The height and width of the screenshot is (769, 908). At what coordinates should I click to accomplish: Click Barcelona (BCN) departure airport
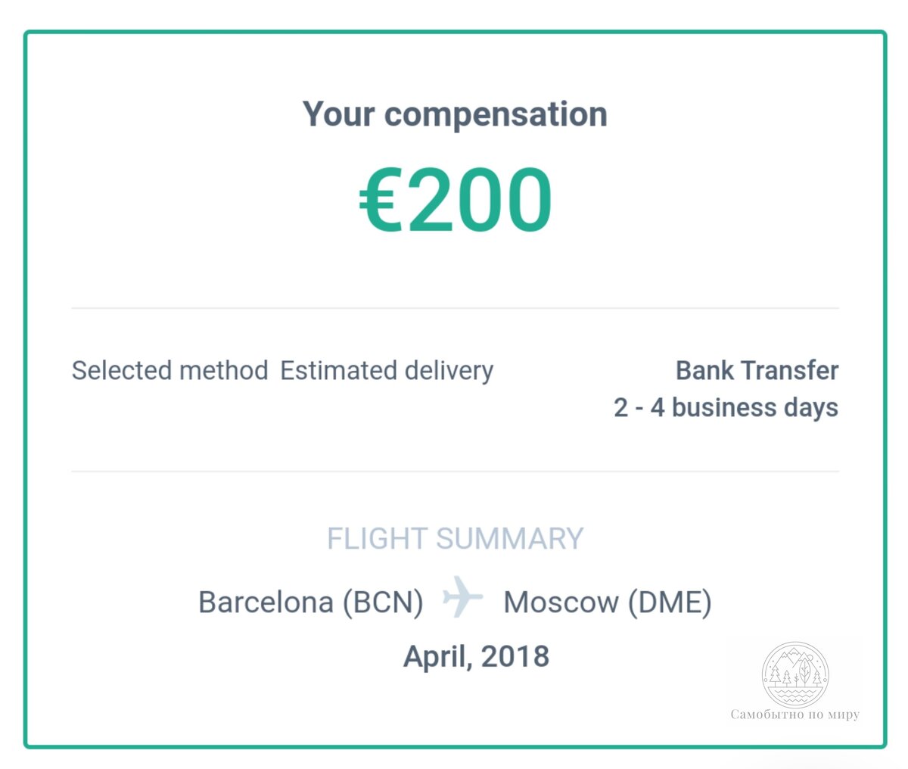[x=310, y=602]
